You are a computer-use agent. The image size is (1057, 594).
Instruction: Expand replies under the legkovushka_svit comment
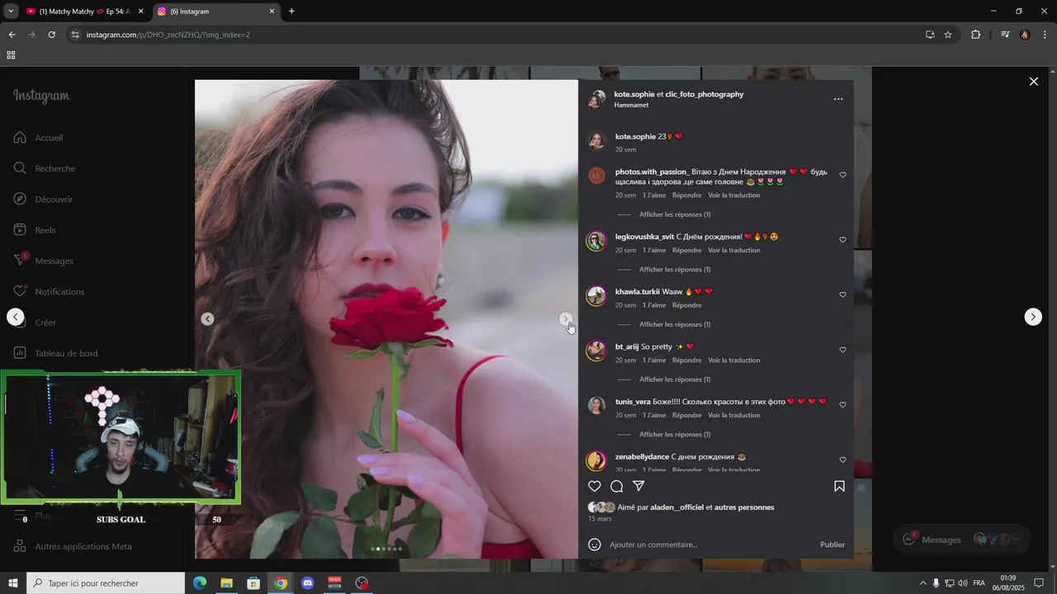(675, 270)
